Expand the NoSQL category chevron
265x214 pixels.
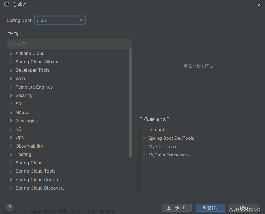click(x=11, y=112)
